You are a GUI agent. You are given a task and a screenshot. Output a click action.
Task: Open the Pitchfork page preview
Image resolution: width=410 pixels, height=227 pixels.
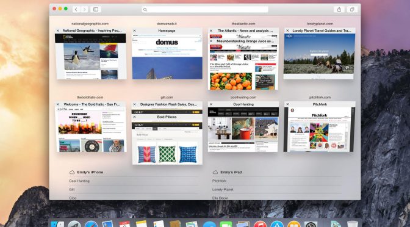(x=319, y=129)
